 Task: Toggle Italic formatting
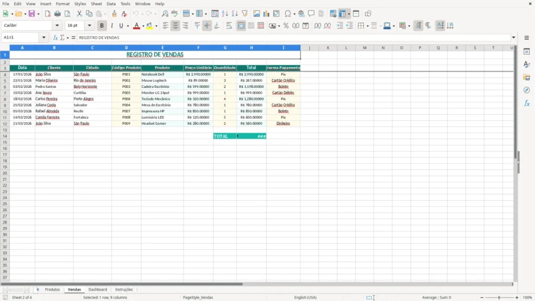112,26
